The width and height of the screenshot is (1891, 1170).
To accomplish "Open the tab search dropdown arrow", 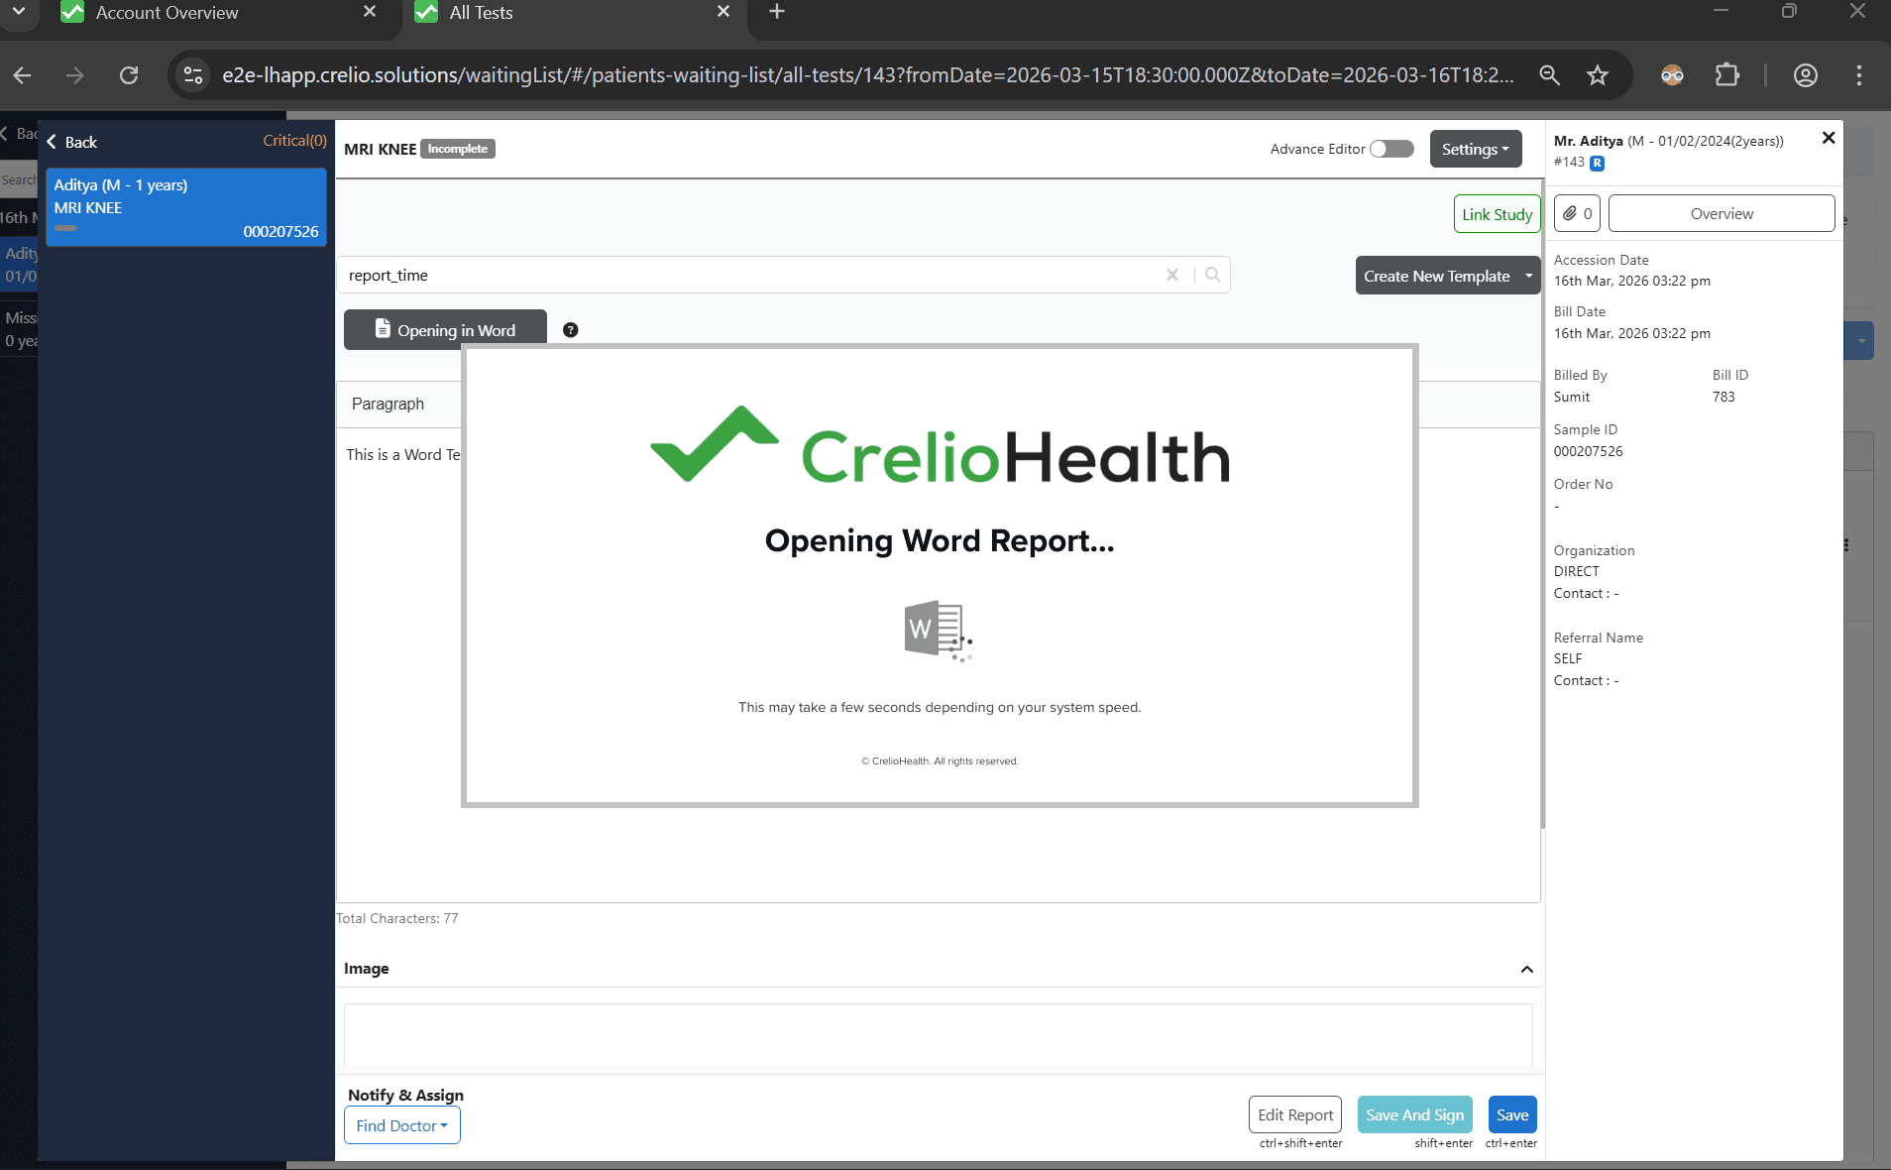I will click(19, 12).
